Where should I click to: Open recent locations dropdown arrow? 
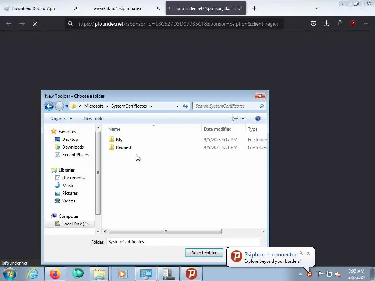(x=67, y=106)
